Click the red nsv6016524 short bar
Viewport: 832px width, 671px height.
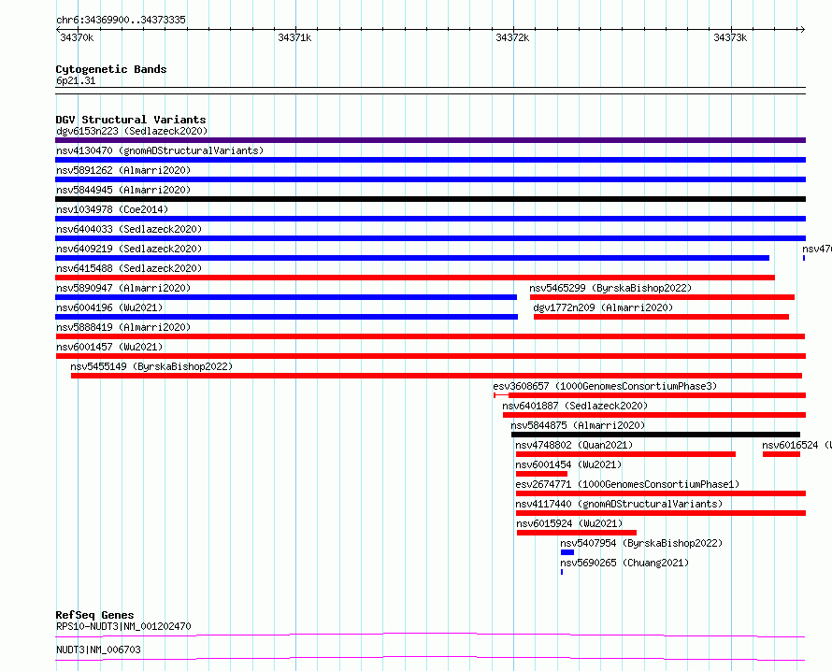782,454
